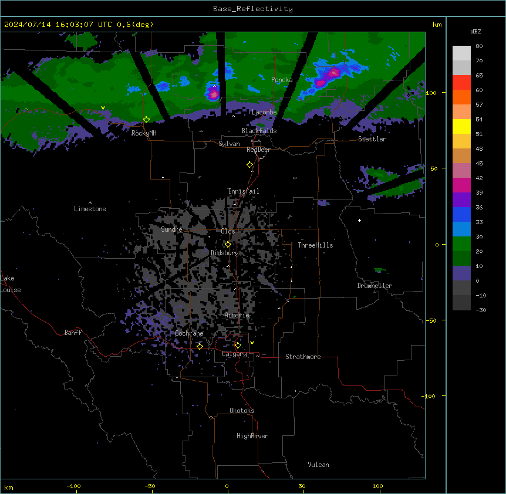Click the Stettler city label
506x494 pixels.
[x=372, y=139]
